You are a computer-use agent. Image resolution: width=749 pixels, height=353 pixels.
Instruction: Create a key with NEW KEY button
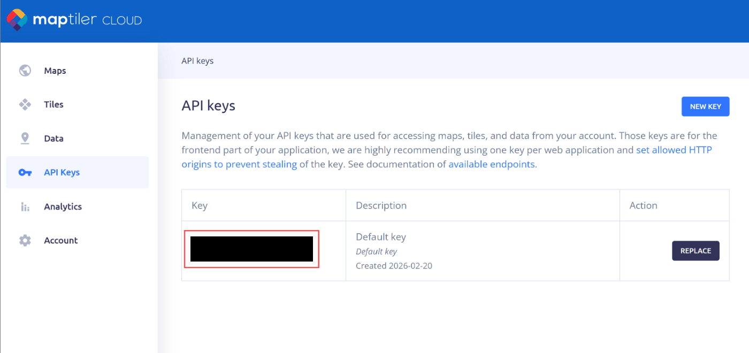[705, 106]
